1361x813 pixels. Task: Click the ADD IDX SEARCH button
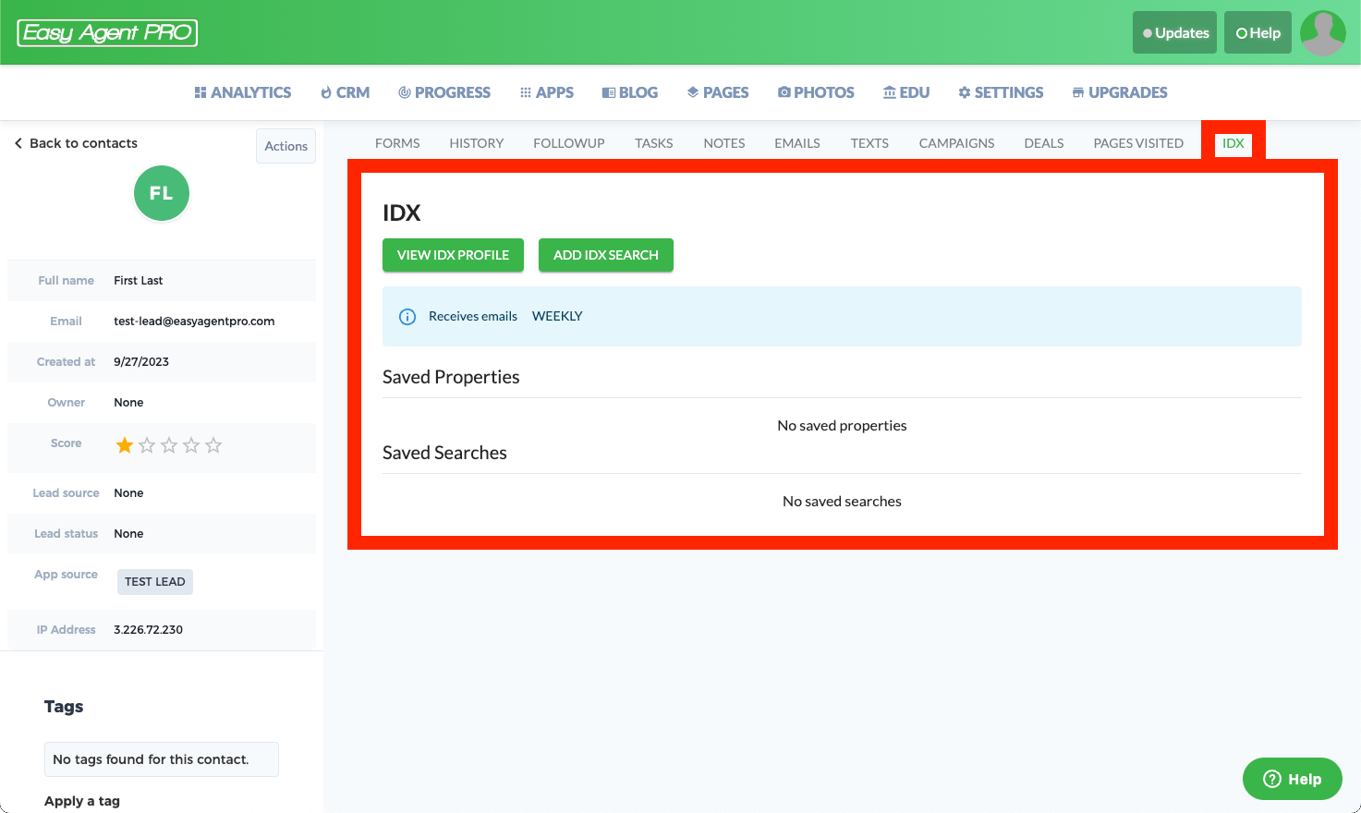606,255
